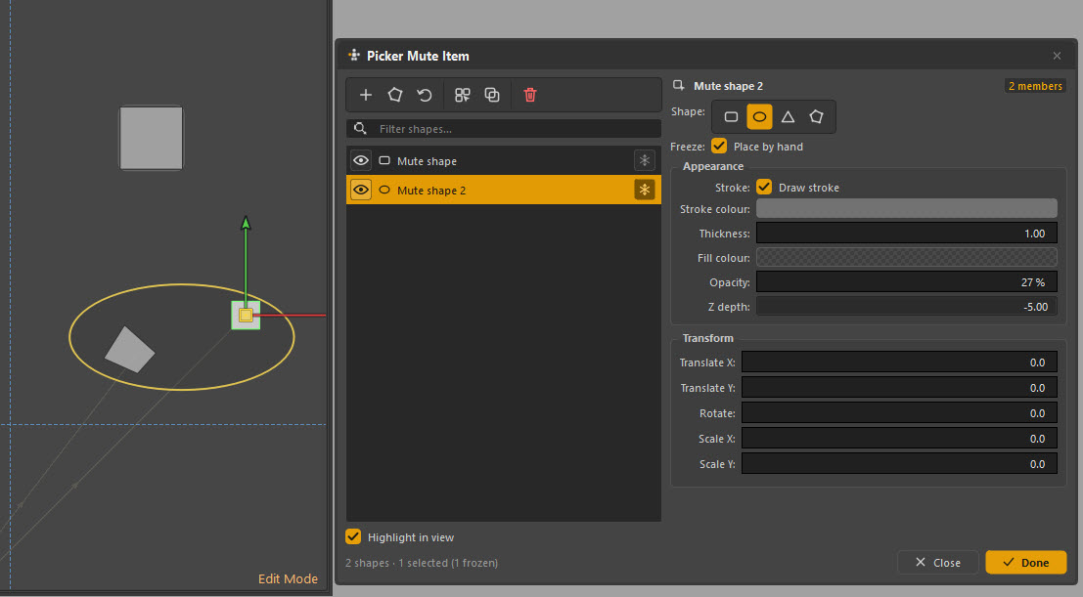This screenshot has width=1083, height=597.
Task: Open the Fill colour swatch
Action: point(906,257)
